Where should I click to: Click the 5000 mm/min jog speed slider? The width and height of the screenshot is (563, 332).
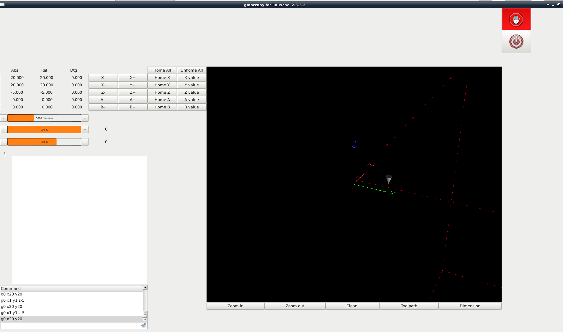[x=44, y=118]
